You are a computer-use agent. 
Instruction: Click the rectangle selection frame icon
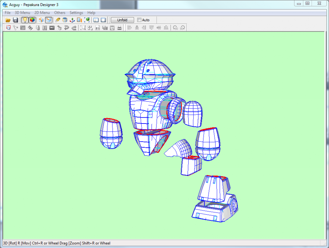click(x=83, y=28)
